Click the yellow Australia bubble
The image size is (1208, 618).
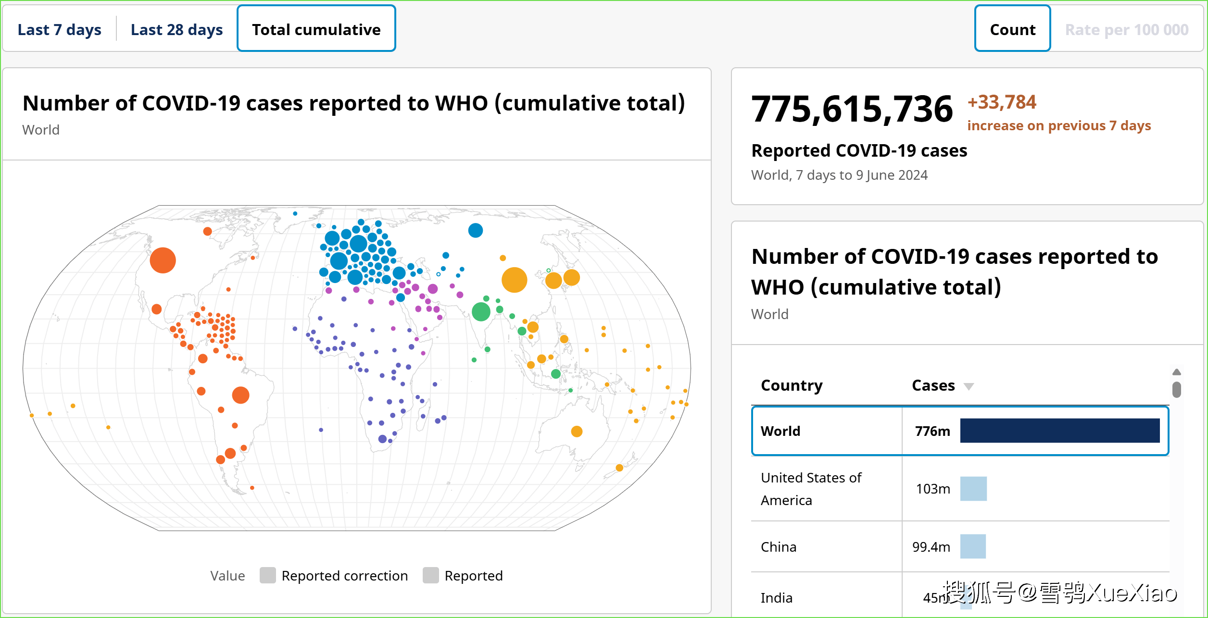[x=577, y=432]
